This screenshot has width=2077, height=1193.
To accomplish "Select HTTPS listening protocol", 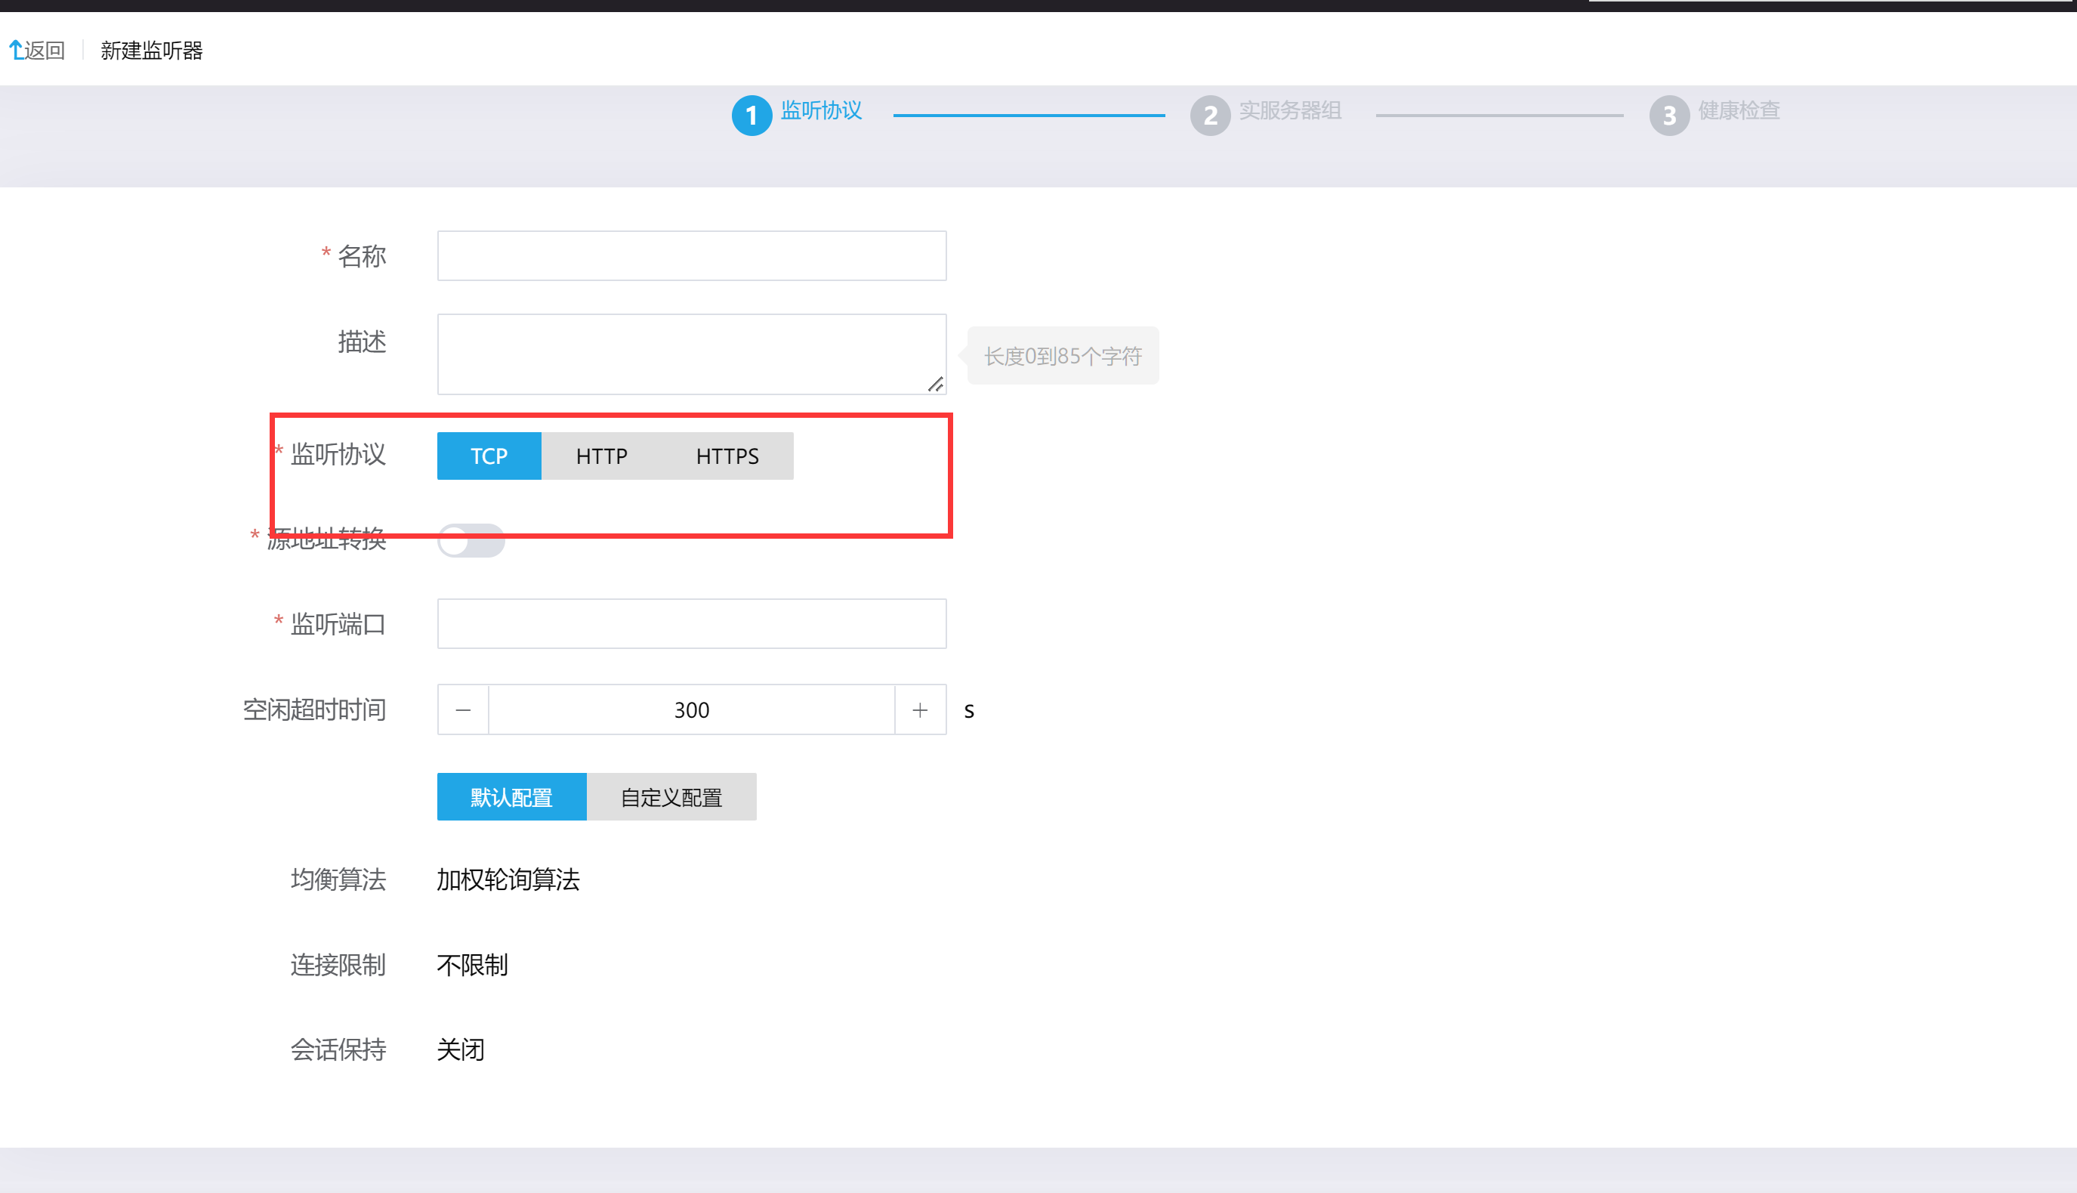I will tap(727, 456).
